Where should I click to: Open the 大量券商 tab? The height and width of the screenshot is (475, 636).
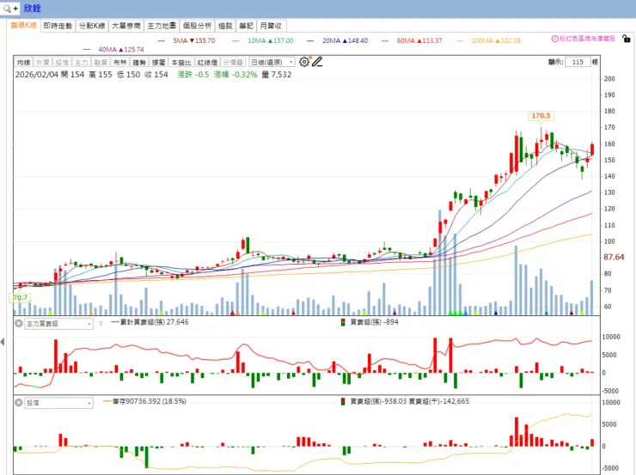(x=126, y=26)
